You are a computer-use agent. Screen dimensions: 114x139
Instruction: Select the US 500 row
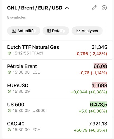pos(57,108)
